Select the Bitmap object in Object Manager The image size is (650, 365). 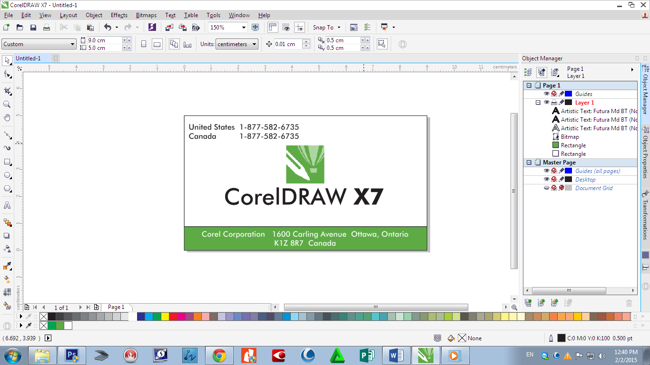[570, 136]
